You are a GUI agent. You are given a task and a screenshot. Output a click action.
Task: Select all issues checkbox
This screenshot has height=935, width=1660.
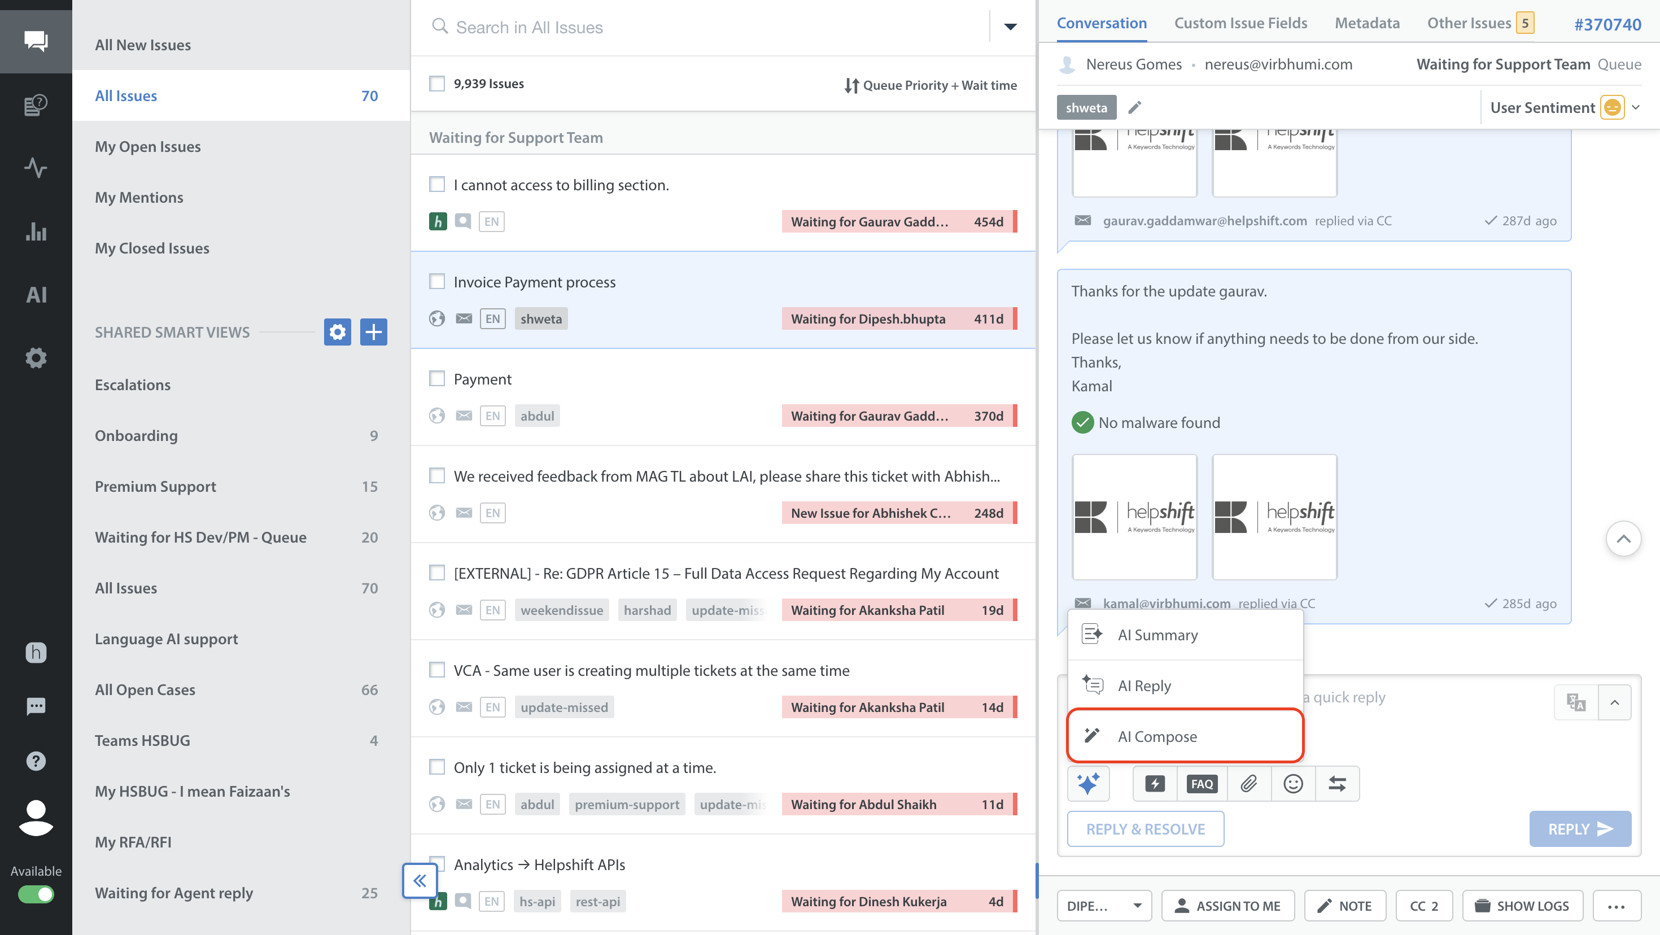(437, 84)
